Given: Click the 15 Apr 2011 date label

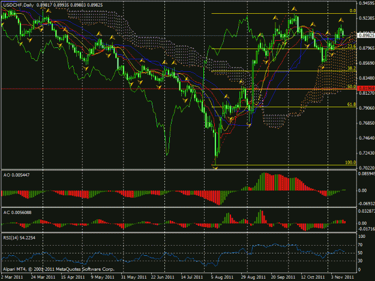Looking at the screenshot, I should (x=73, y=277).
